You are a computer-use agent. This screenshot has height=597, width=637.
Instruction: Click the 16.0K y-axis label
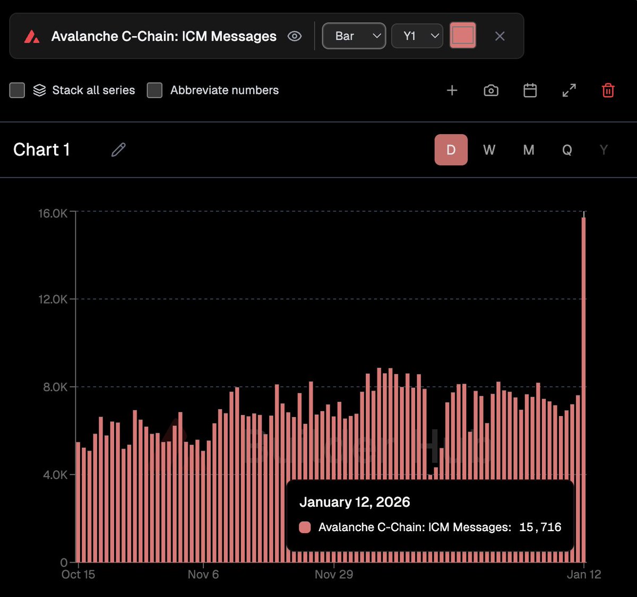53,213
